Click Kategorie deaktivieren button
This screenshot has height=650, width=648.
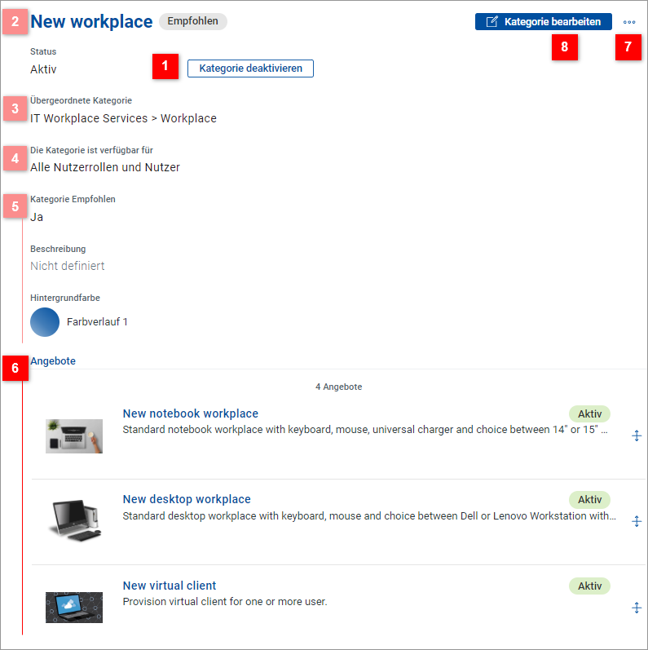tap(250, 69)
